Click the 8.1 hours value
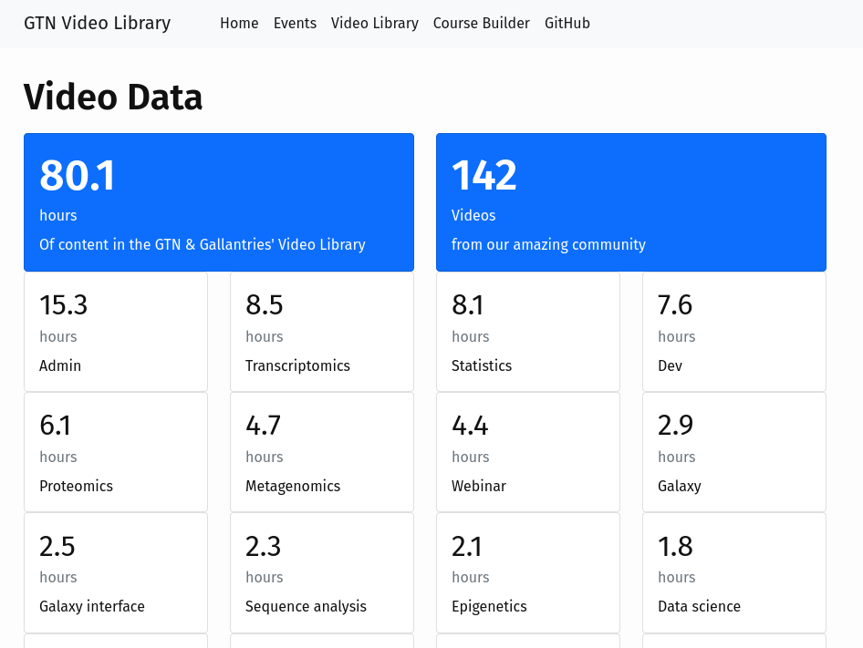 [x=468, y=304]
